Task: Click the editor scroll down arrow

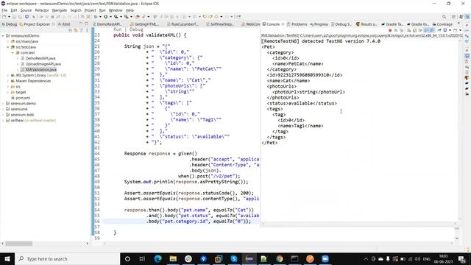Action: 457,239
